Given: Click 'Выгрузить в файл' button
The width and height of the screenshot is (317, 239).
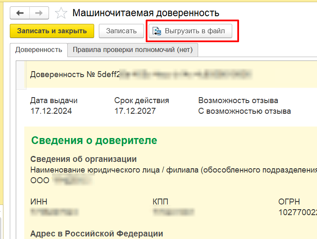Looking at the screenshot, I should pyautogui.click(x=190, y=31).
